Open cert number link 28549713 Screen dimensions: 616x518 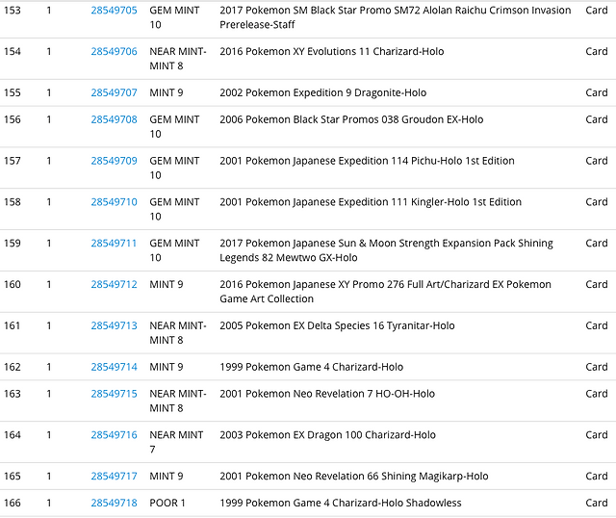(x=114, y=325)
